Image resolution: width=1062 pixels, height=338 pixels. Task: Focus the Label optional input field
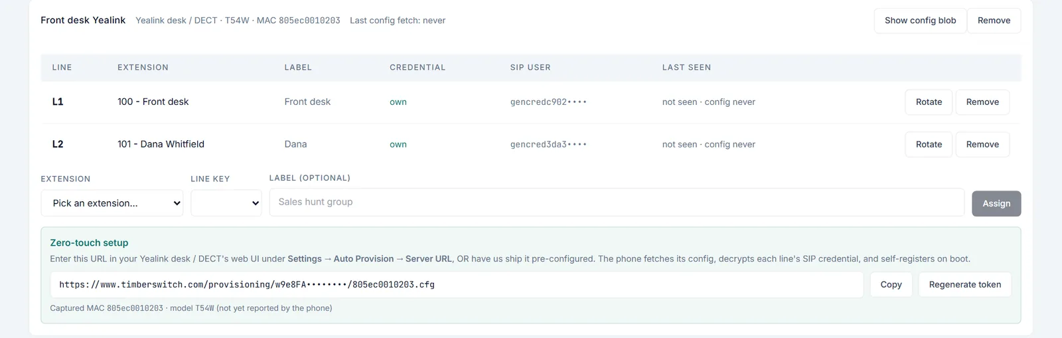click(617, 202)
